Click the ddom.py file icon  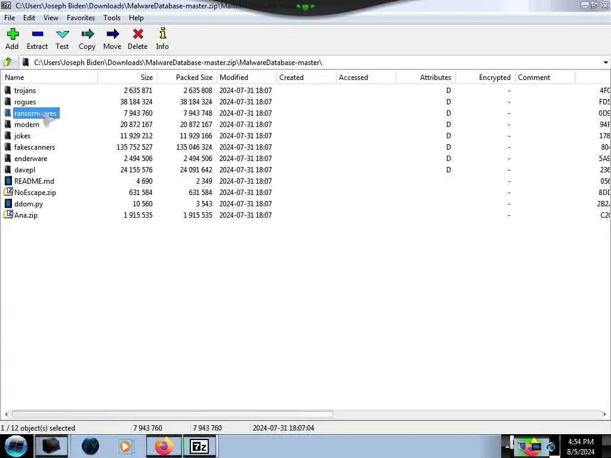[x=8, y=203]
